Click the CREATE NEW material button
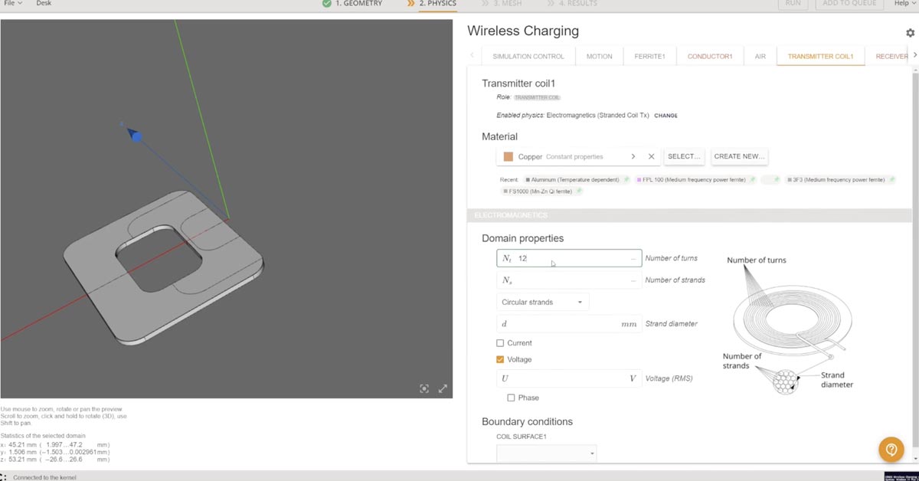This screenshot has width=919, height=481. 739,156
